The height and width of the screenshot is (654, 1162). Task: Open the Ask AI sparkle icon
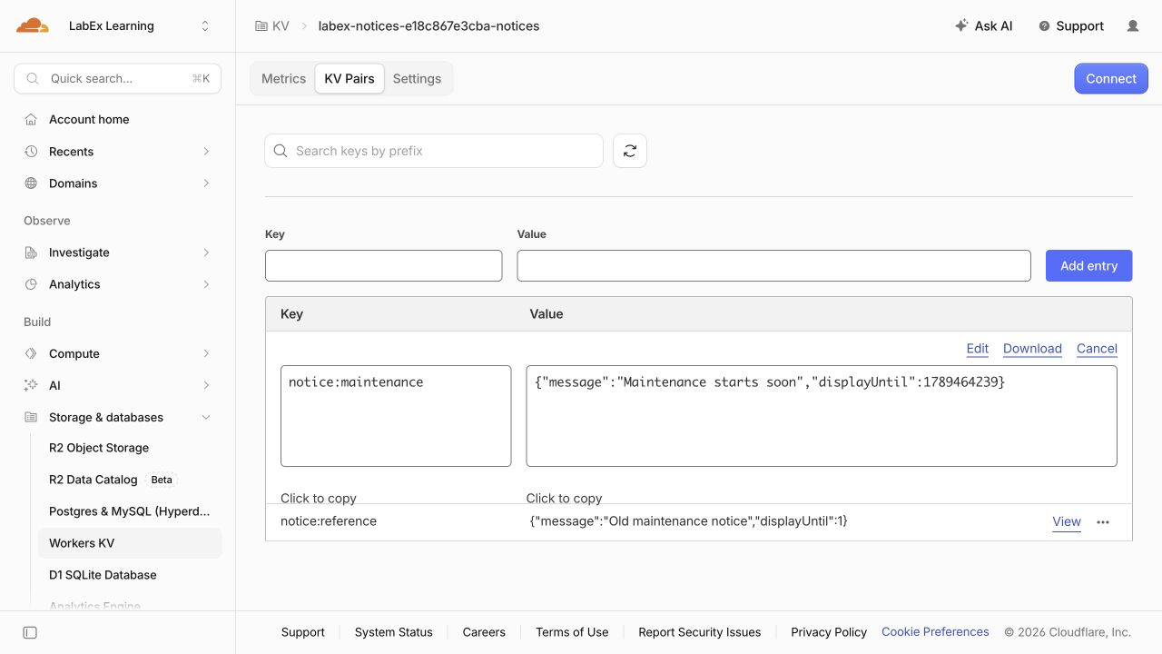(961, 25)
